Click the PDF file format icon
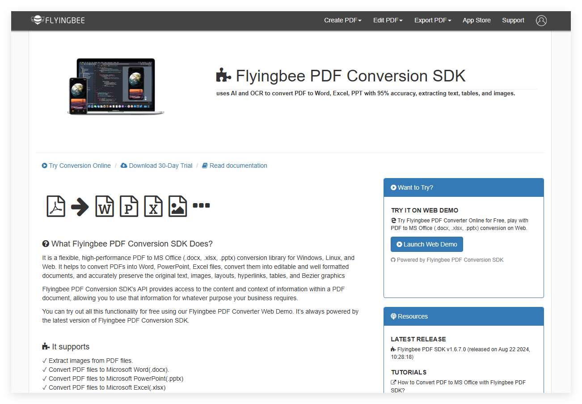The height and width of the screenshot is (404, 582). [x=56, y=206]
